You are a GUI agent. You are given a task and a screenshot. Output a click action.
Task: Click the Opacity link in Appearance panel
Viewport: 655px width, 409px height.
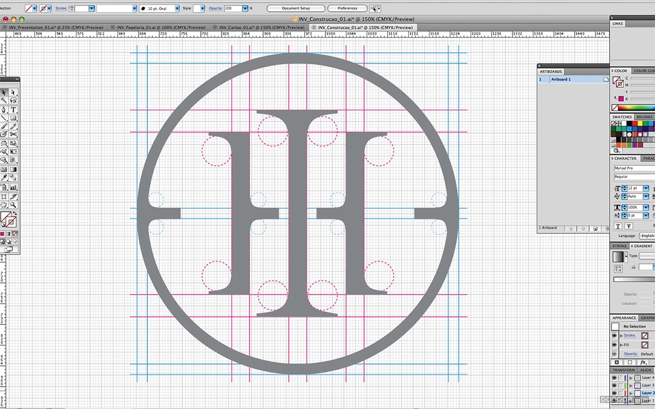630,354
